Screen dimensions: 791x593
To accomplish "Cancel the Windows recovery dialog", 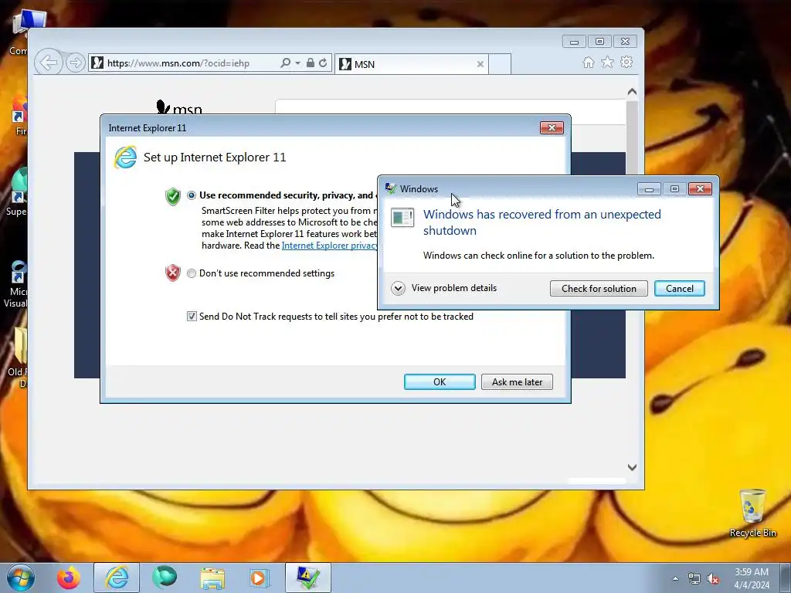I will [x=680, y=289].
